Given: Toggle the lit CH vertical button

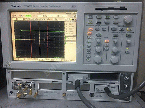Looking at the screenshot, I should [91, 29].
